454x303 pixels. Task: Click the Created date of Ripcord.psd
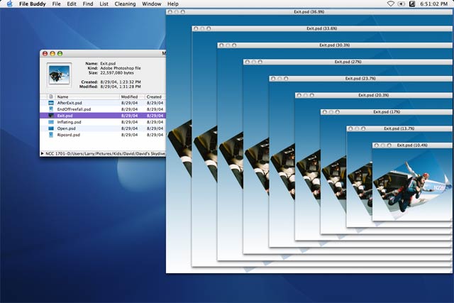click(155, 135)
